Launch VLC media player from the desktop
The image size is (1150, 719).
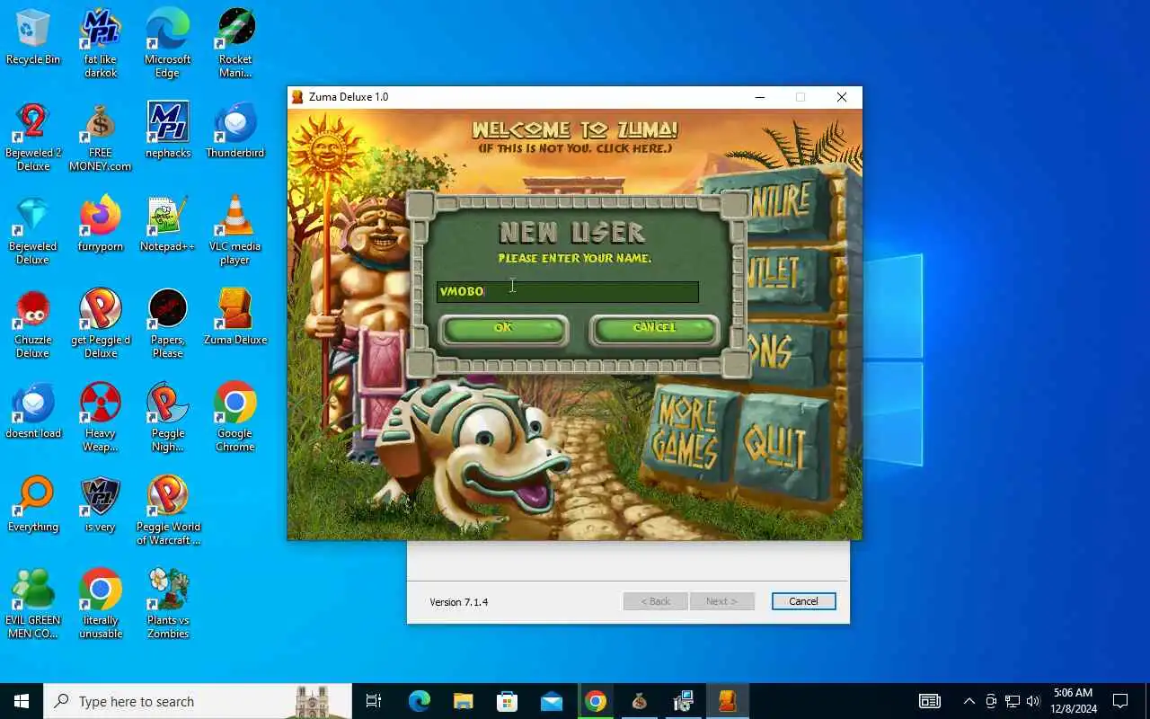pyautogui.click(x=235, y=230)
